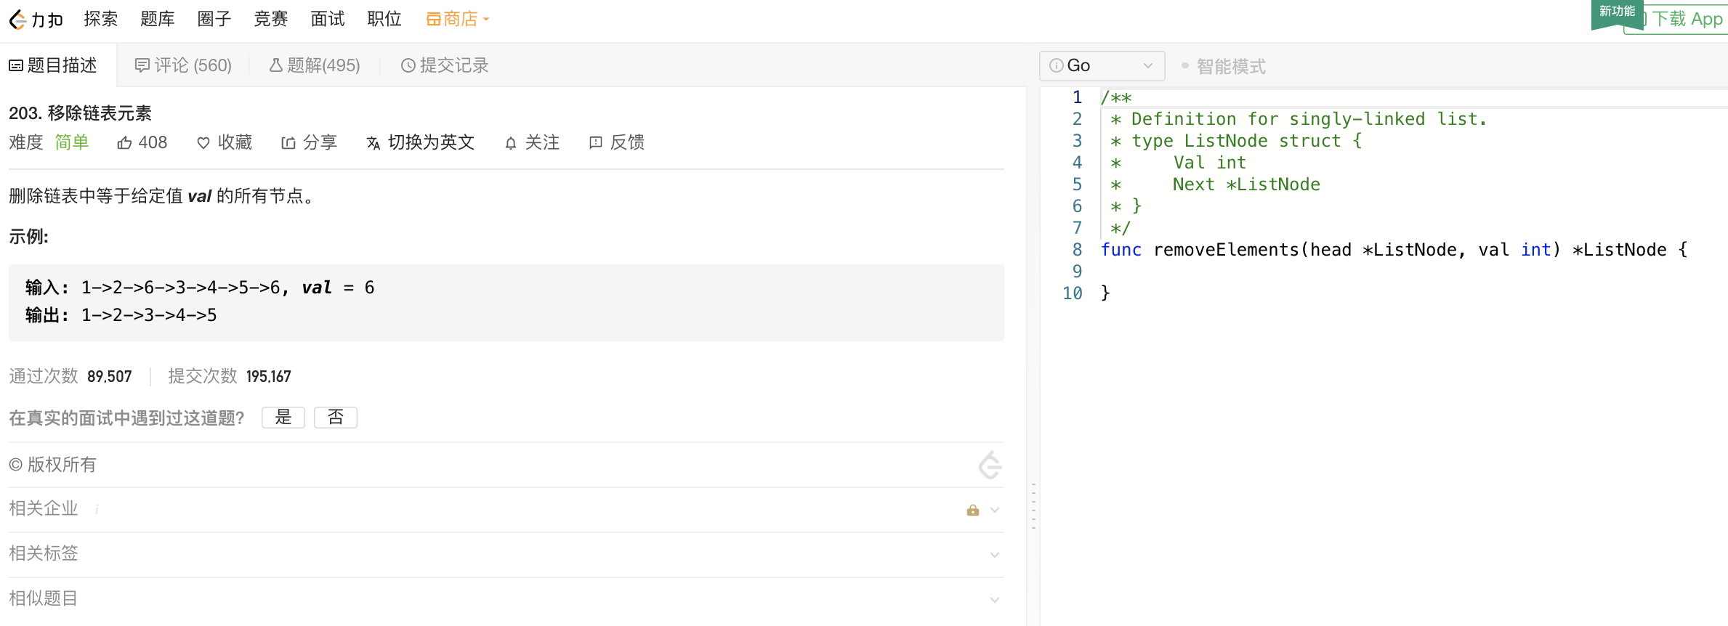Click the bell 关注 follow icon
Viewport: 1728px width, 626px height.
(511, 143)
